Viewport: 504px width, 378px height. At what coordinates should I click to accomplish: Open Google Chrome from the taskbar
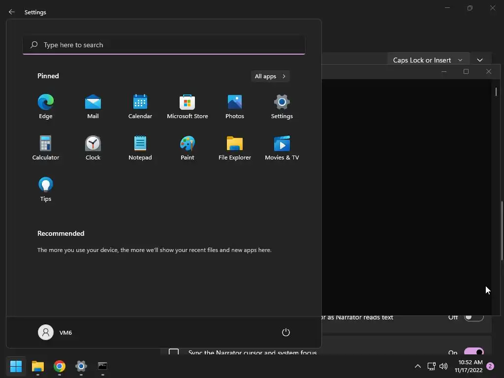coord(60,366)
